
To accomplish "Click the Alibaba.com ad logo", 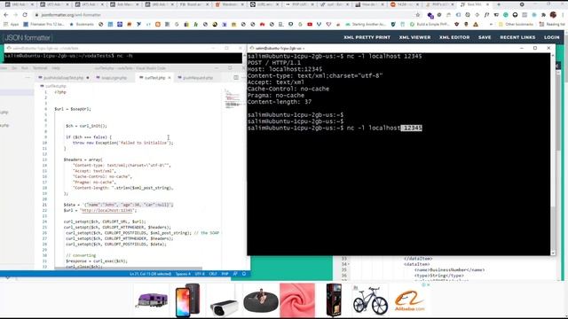I will pos(409,301).
